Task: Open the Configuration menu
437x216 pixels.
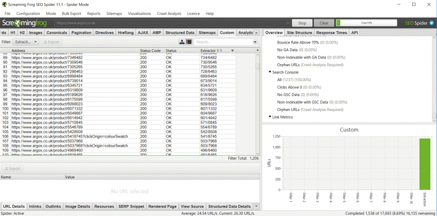Action: click(28, 13)
